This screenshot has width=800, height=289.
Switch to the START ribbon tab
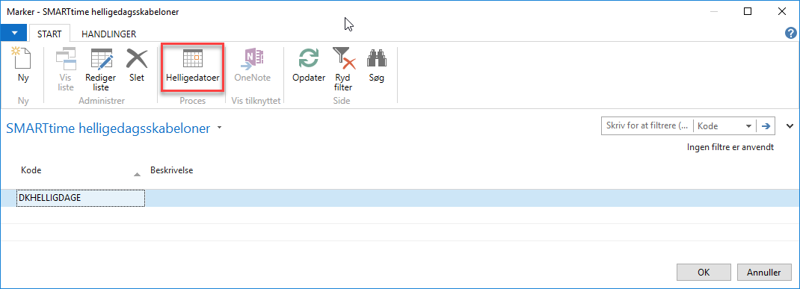click(x=49, y=34)
